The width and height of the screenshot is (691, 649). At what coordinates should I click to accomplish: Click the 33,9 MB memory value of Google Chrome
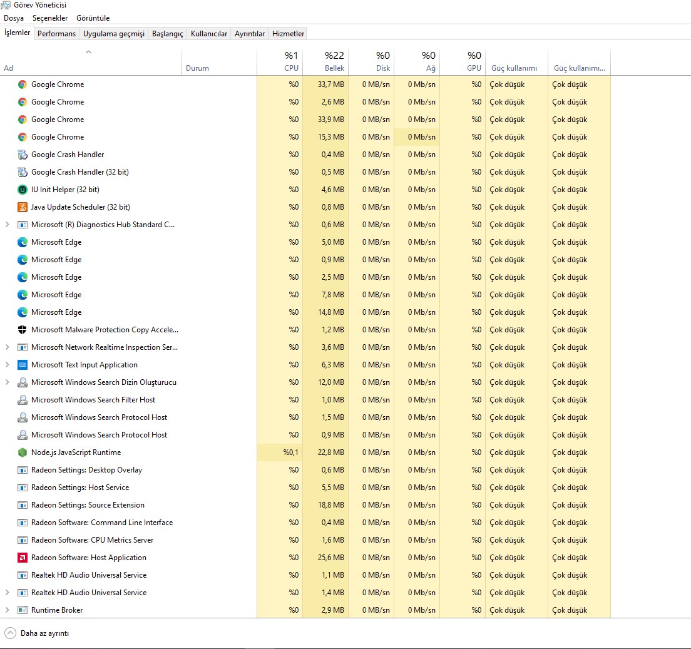[331, 120]
